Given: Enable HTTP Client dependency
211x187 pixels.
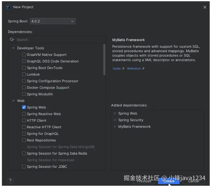Looking at the screenshot, I should pos(24,120).
